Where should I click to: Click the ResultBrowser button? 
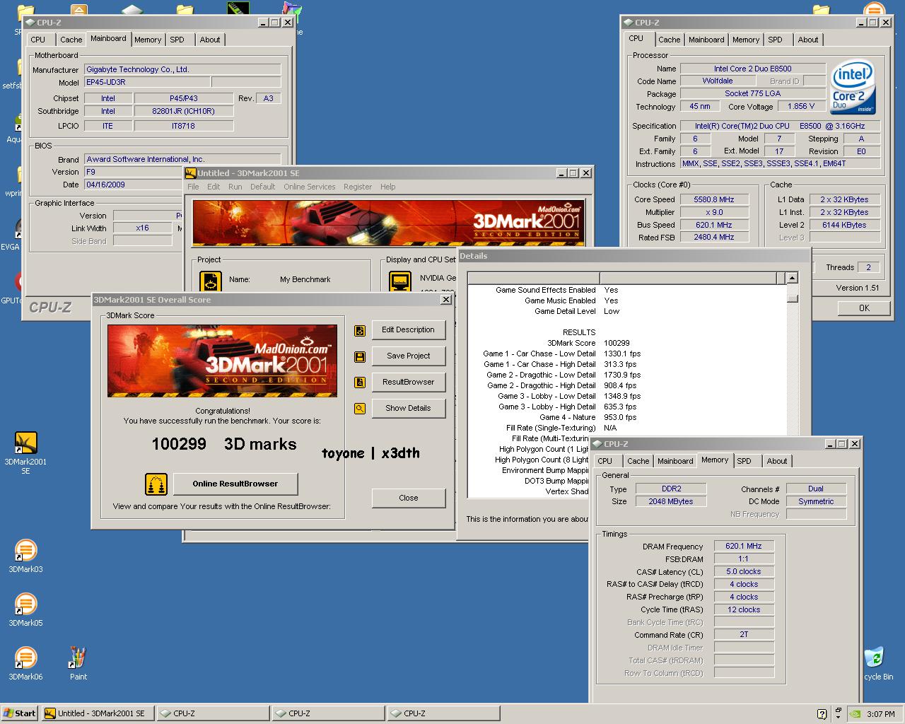(409, 382)
